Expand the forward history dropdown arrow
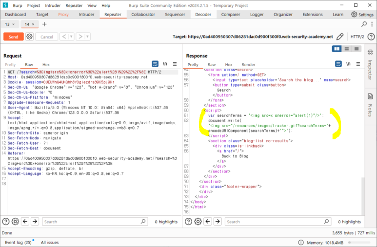The height and width of the screenshot is (247, 377). (87, 37)
